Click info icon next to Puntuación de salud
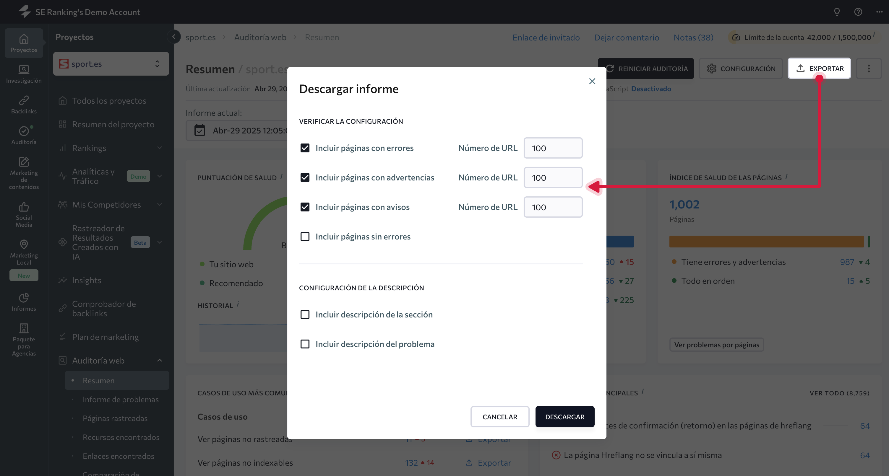 click(x=282, y=176)
